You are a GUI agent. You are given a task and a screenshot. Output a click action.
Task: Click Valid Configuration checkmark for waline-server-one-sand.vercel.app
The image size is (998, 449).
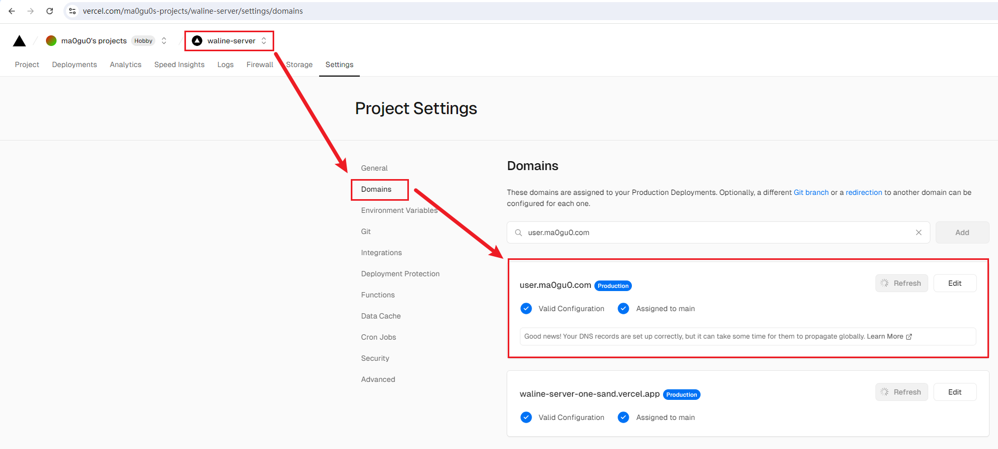point(526,417)
